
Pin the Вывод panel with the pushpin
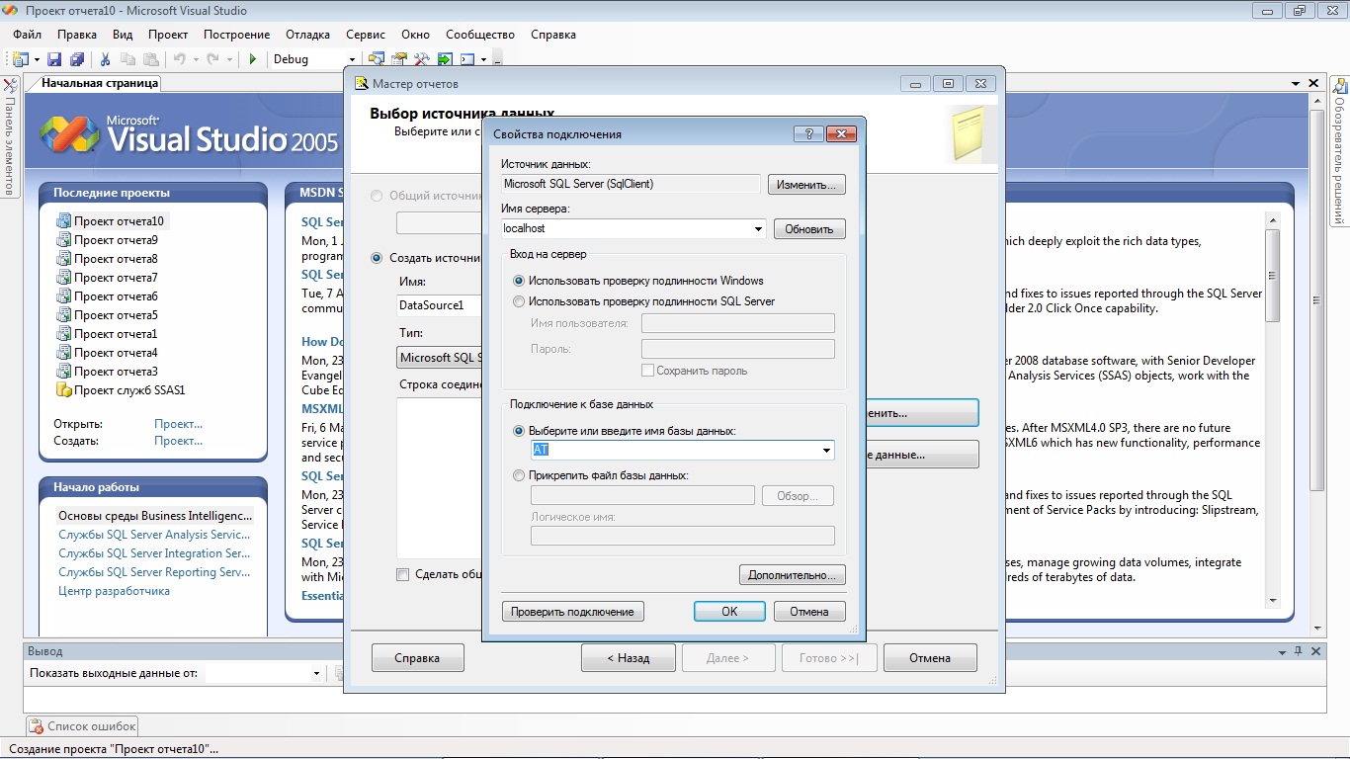[1298, 651]
